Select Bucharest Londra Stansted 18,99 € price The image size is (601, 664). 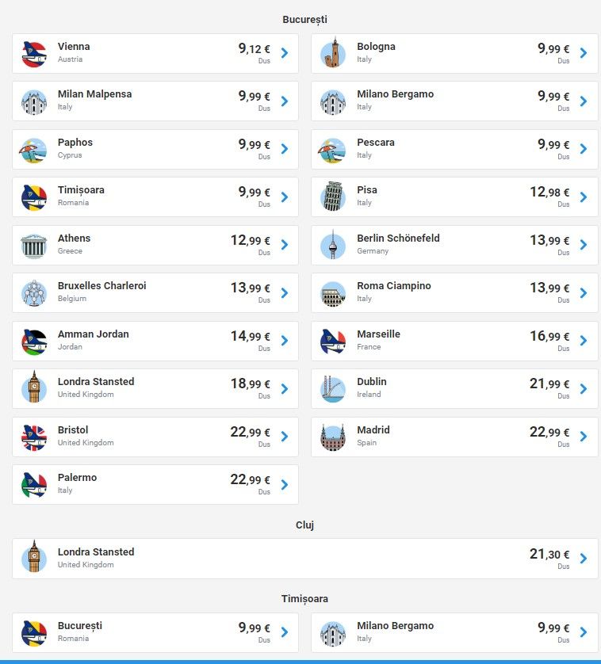250,384
